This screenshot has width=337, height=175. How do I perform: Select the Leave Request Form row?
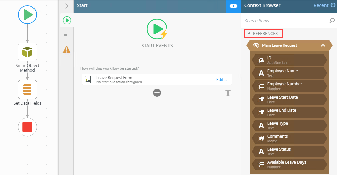click(157, 80)
